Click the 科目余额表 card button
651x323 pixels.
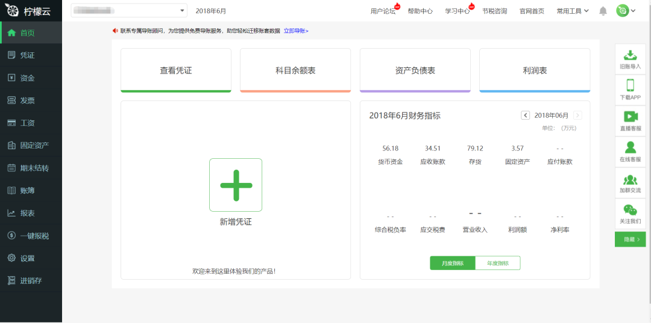tap(295, 70)
